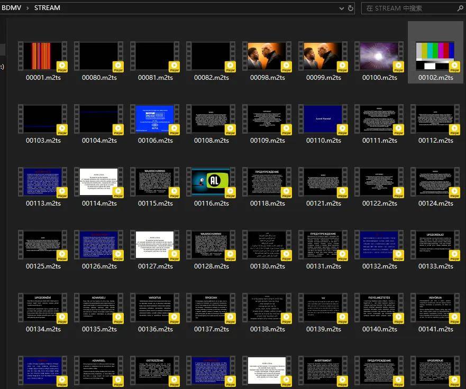Select the 00082.m2ts video file
466x389 pixels.
(x=211, y=56)
